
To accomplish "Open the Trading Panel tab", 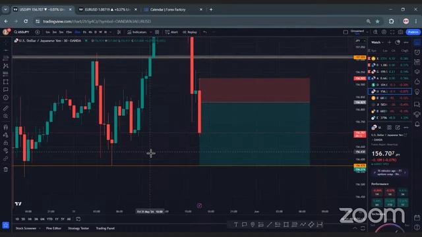I will [x=105, y=228].
